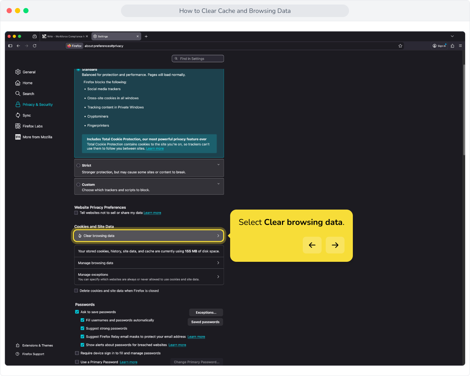The image size is (470, 376).
Task: Open a new tab with plus icon
Action: pyautogui.click(x=146, y=36)
